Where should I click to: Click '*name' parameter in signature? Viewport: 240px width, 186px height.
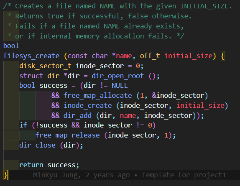[x=122, y=56]
